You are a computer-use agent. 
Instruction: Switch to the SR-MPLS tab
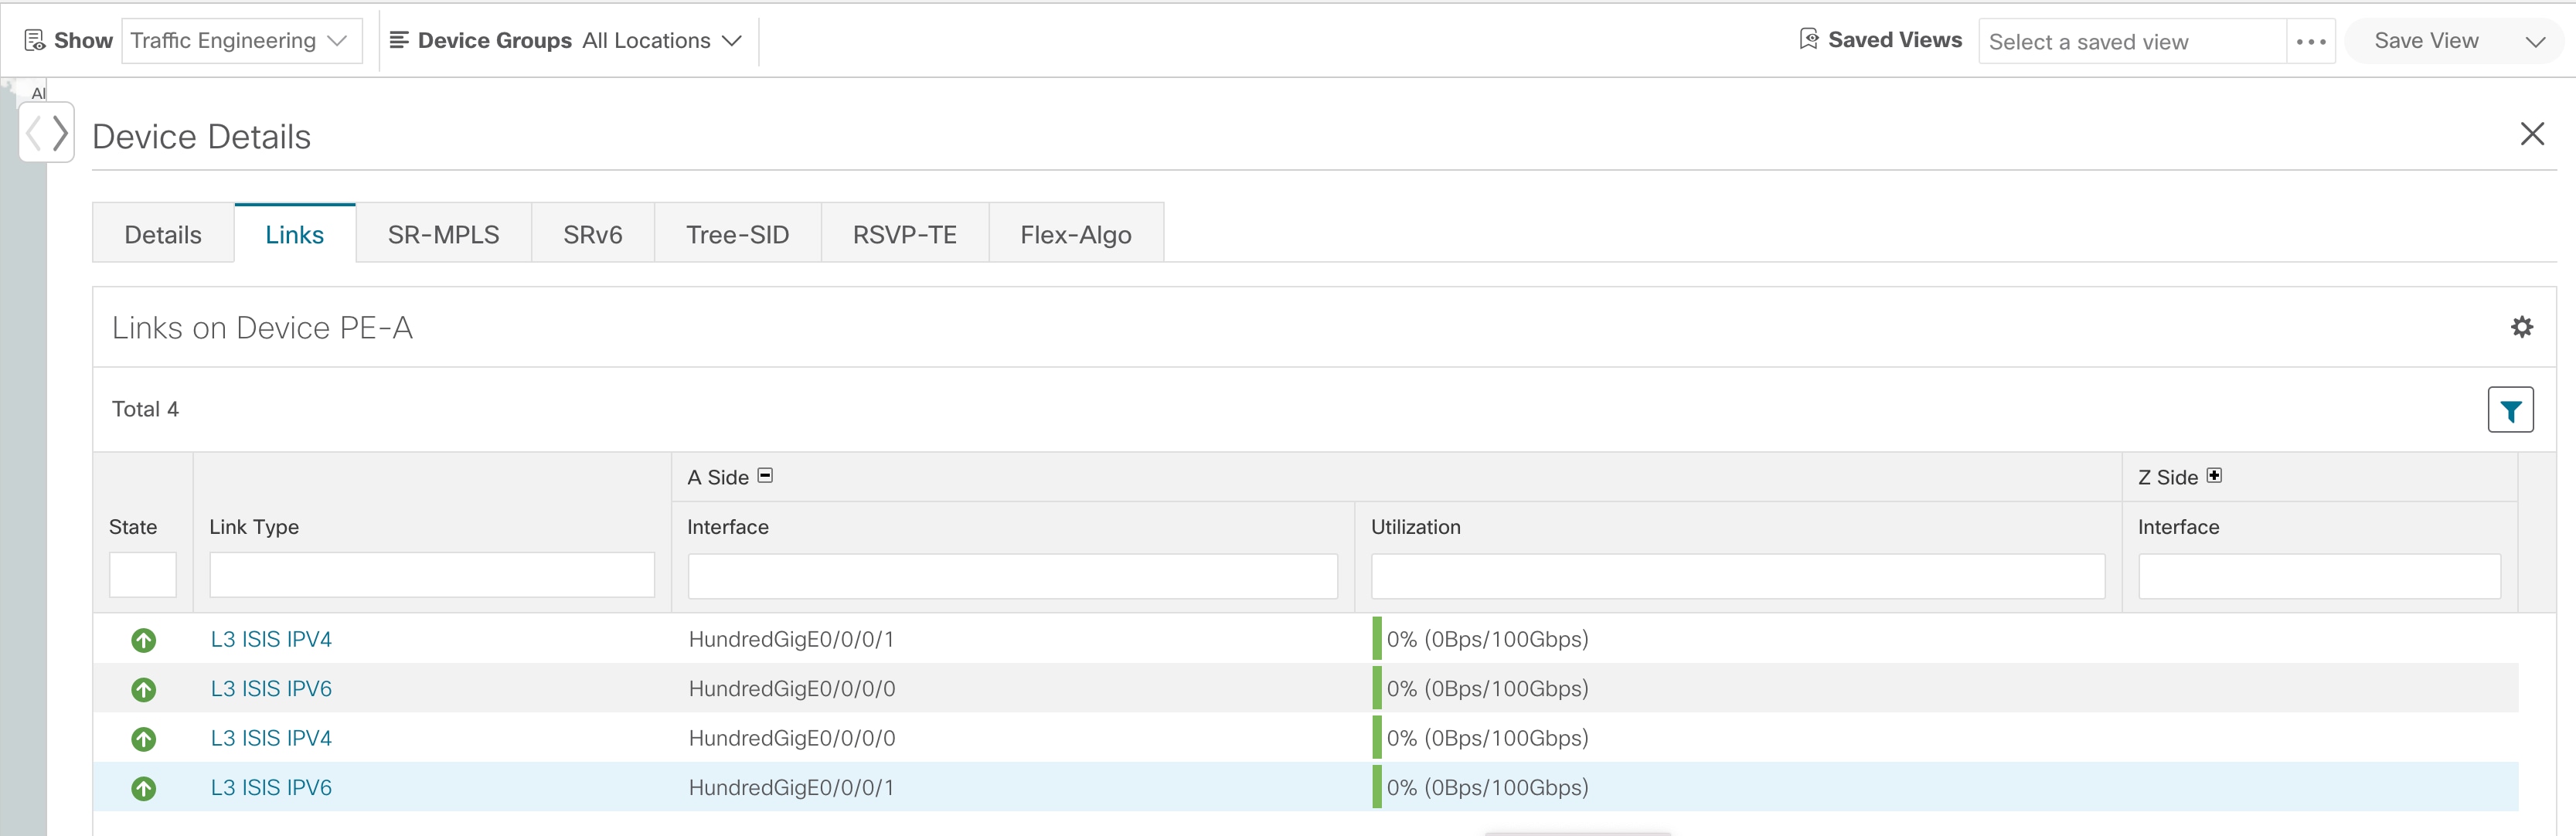coord(443,235)
